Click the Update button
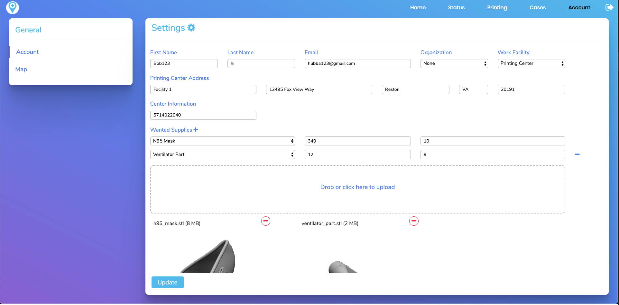This screenshot has height=305, width=619. [167, 282]
